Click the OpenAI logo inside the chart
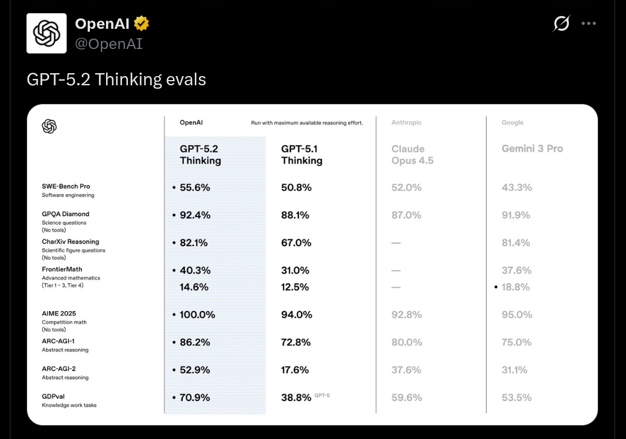The image size is (626, 439). 50,126
